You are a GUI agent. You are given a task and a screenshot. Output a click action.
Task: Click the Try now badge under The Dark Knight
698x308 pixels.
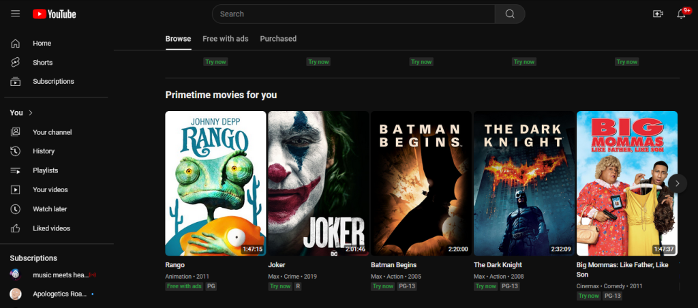coord(486,286)
